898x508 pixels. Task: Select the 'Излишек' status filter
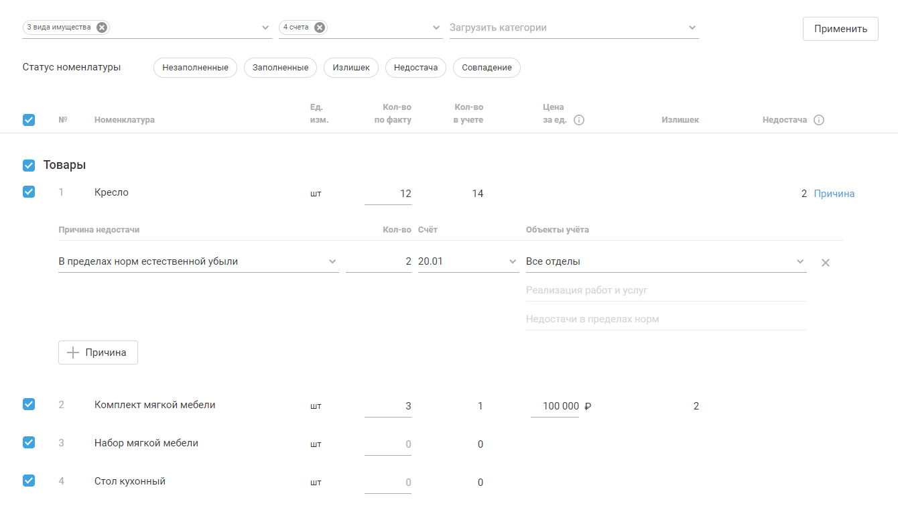pyautogui.click(x=351, y=68)
